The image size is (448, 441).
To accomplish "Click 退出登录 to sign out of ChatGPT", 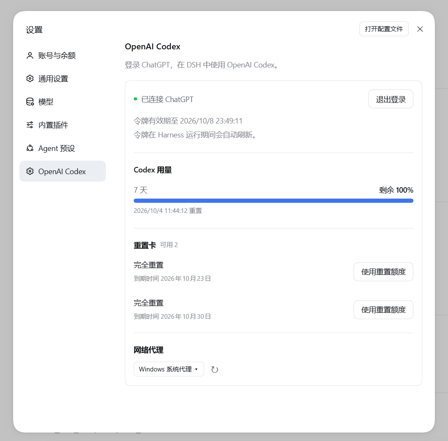I will point(391,99).
